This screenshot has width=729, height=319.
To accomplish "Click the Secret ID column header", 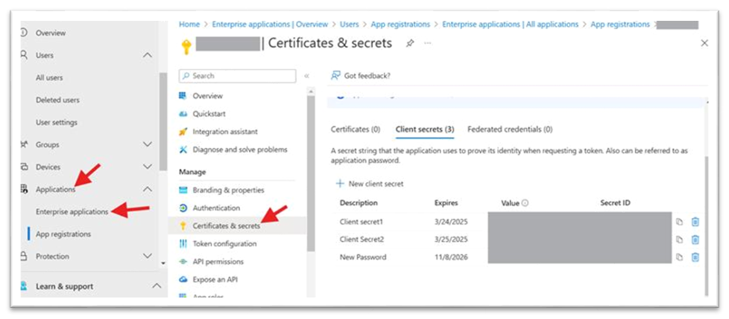I will pos(615,202).
